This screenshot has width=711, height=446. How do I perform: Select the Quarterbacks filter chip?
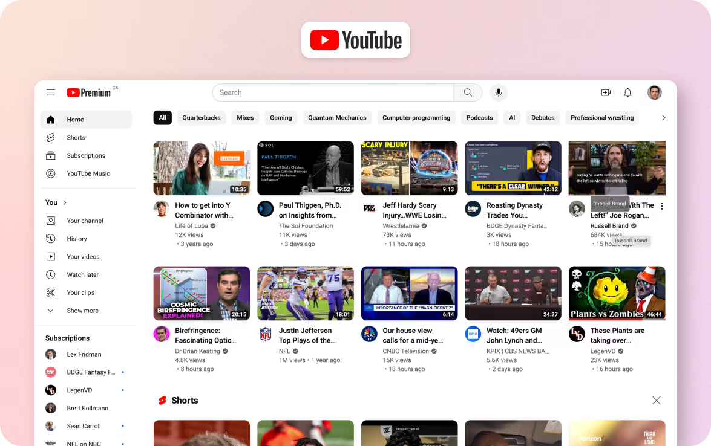(x=202, y=118)
